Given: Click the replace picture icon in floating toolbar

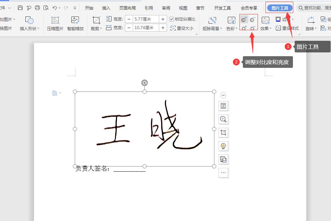Looking at the screenshot, I should pos(223,159).
